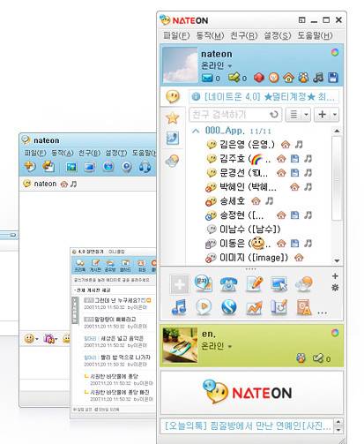The image size is (364, 444).
Task: Open 친구(B) menu in the nateon chat window
Action: pyautogui.click(x=90, y=153)
